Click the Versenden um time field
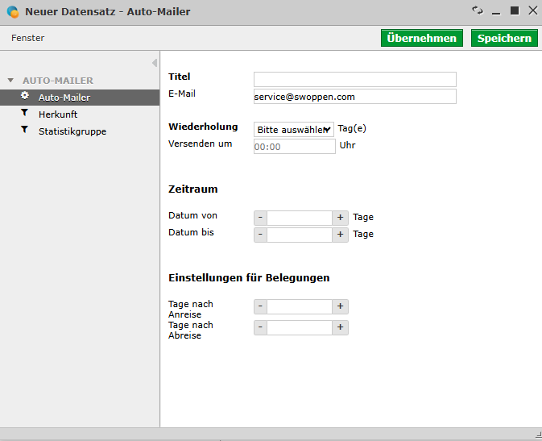The image size is (542, 441). pos(295,147)
